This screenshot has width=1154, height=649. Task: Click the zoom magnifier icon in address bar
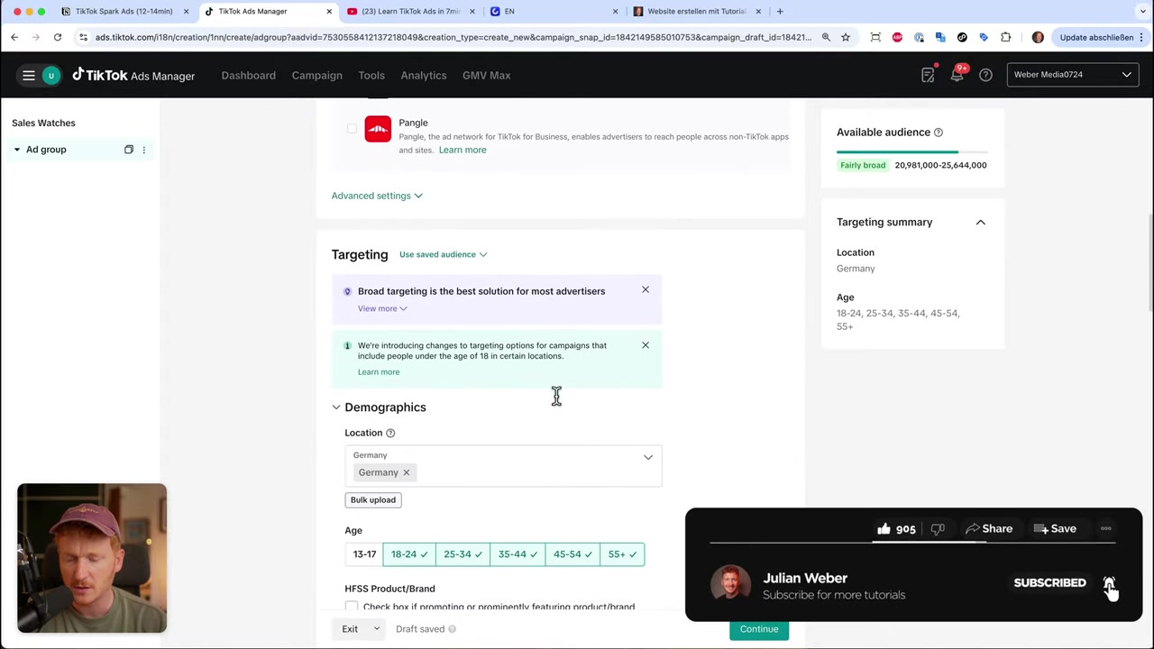[x=826, y=37]
